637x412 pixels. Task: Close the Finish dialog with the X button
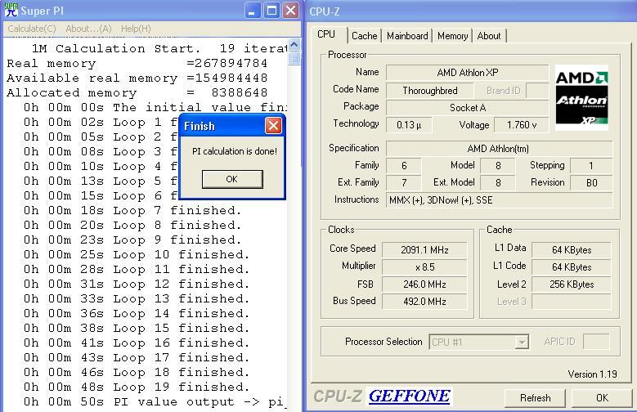click(273, 126)
